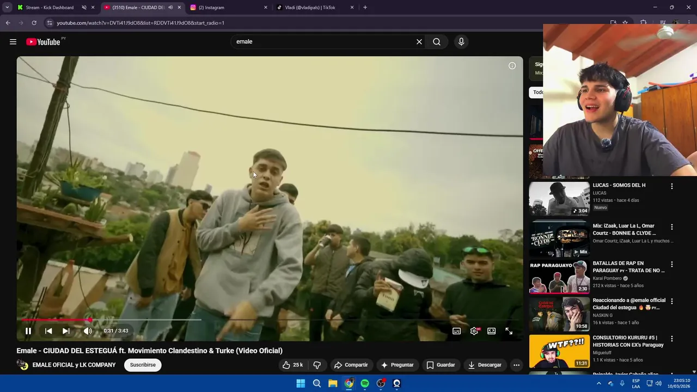Go back with the browser back arrow
The width and height of the screenshot is (697, 392).
coord(8,23)
